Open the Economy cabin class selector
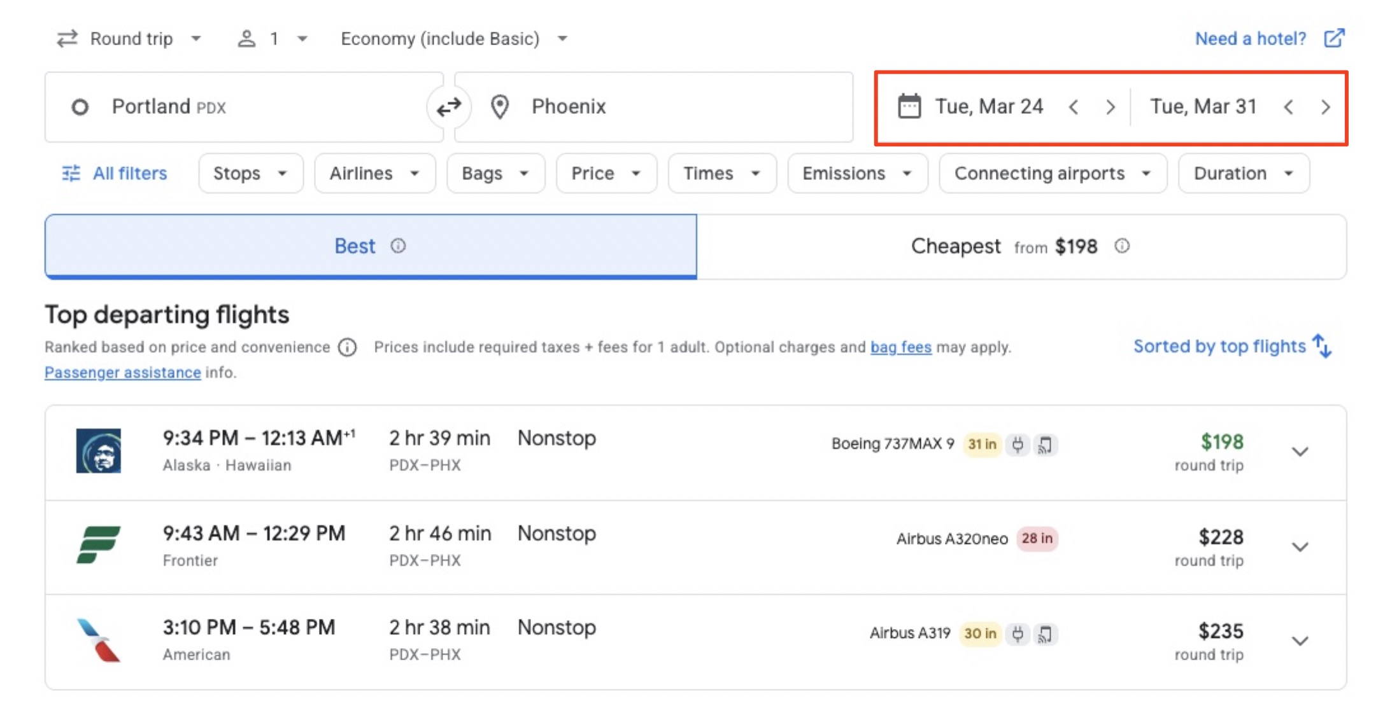Screen dimensions: 1383x706 (x=453, y=38)
